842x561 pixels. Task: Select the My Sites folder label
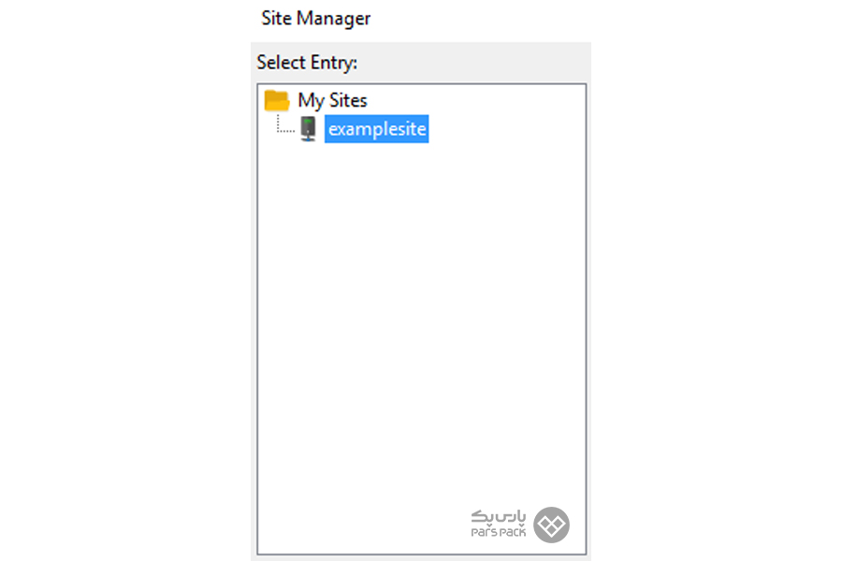click(x=332, y=100)
